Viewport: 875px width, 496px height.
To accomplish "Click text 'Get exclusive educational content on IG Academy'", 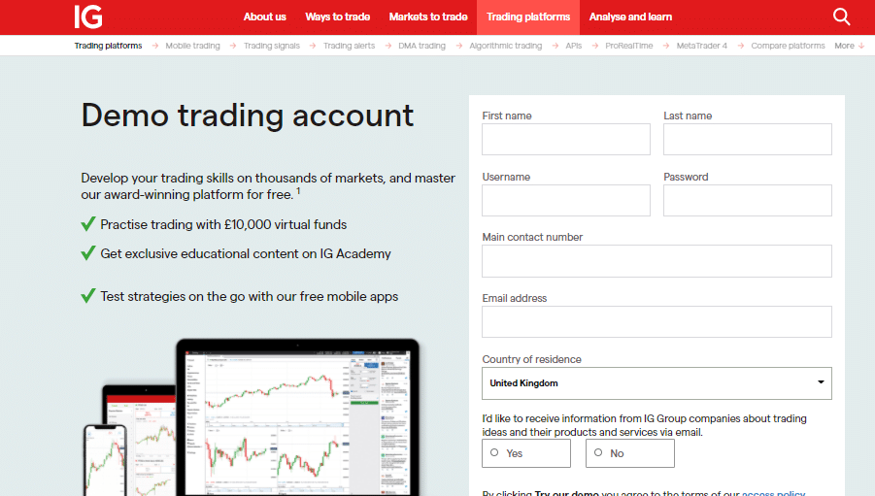I will click(x=246, y=254).
